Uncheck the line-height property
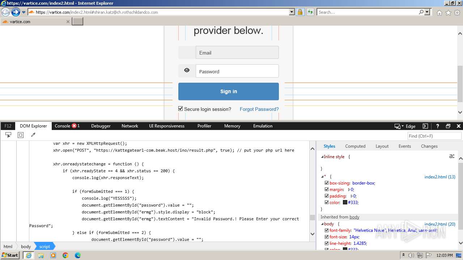The image size is (463, 260). click(327, 243)
